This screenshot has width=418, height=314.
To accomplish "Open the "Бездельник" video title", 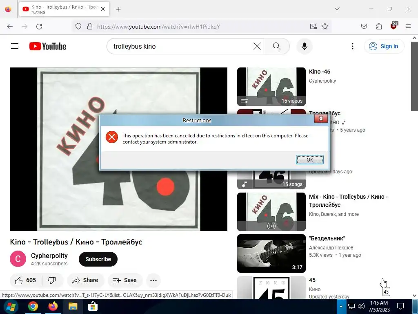I will coord(327,238).
